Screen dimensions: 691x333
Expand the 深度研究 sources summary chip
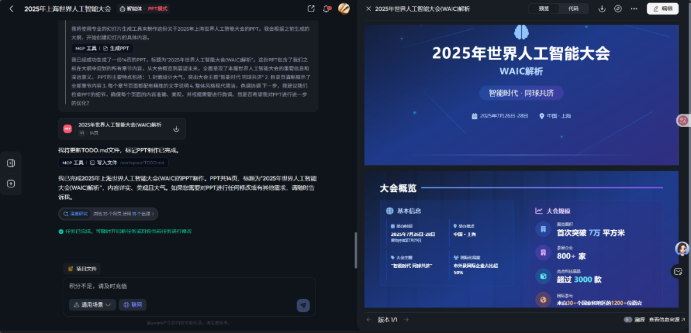pos(108,213)
